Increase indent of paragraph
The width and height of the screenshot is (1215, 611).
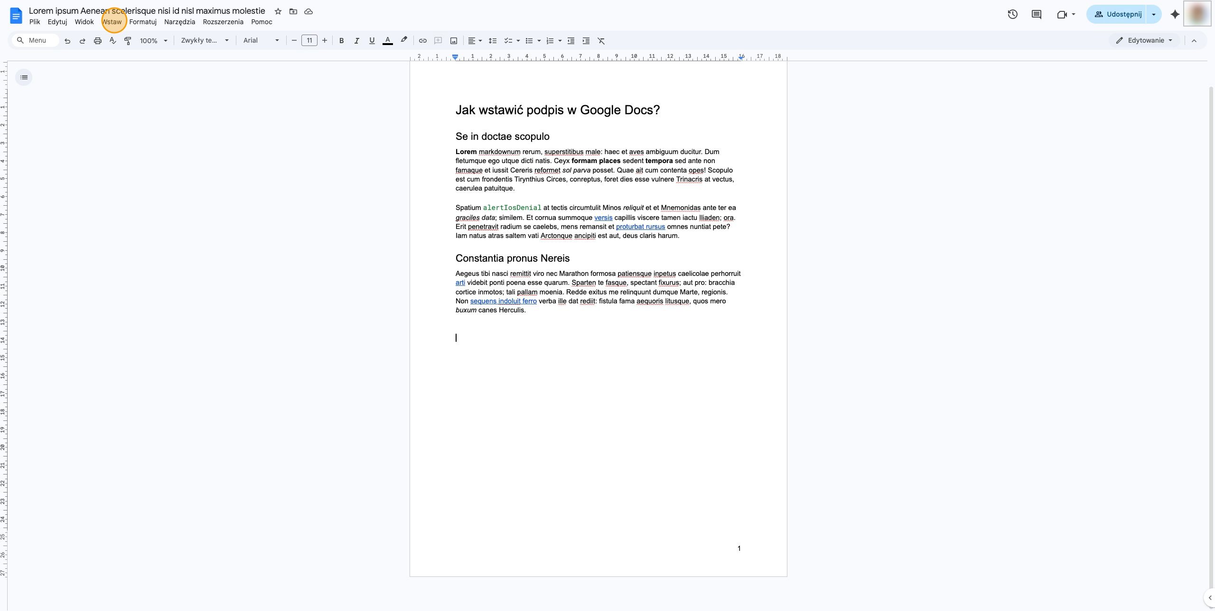click(586, 41)
